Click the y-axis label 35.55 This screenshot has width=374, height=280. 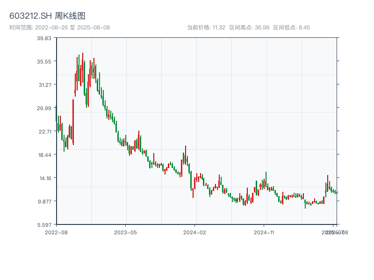(44, 62)
